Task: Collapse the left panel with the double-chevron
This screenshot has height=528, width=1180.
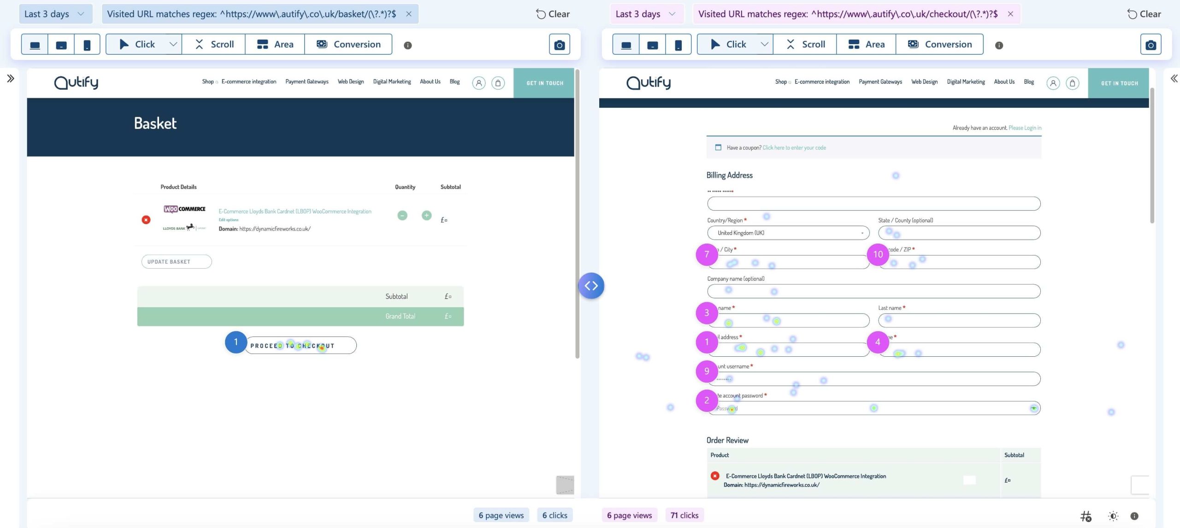Action: pyautogui.click(x=10, y=78)
